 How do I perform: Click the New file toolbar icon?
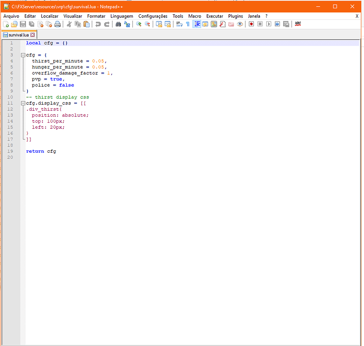(x=6, y=24)
